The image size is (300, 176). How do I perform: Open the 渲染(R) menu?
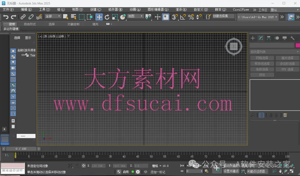181,9
